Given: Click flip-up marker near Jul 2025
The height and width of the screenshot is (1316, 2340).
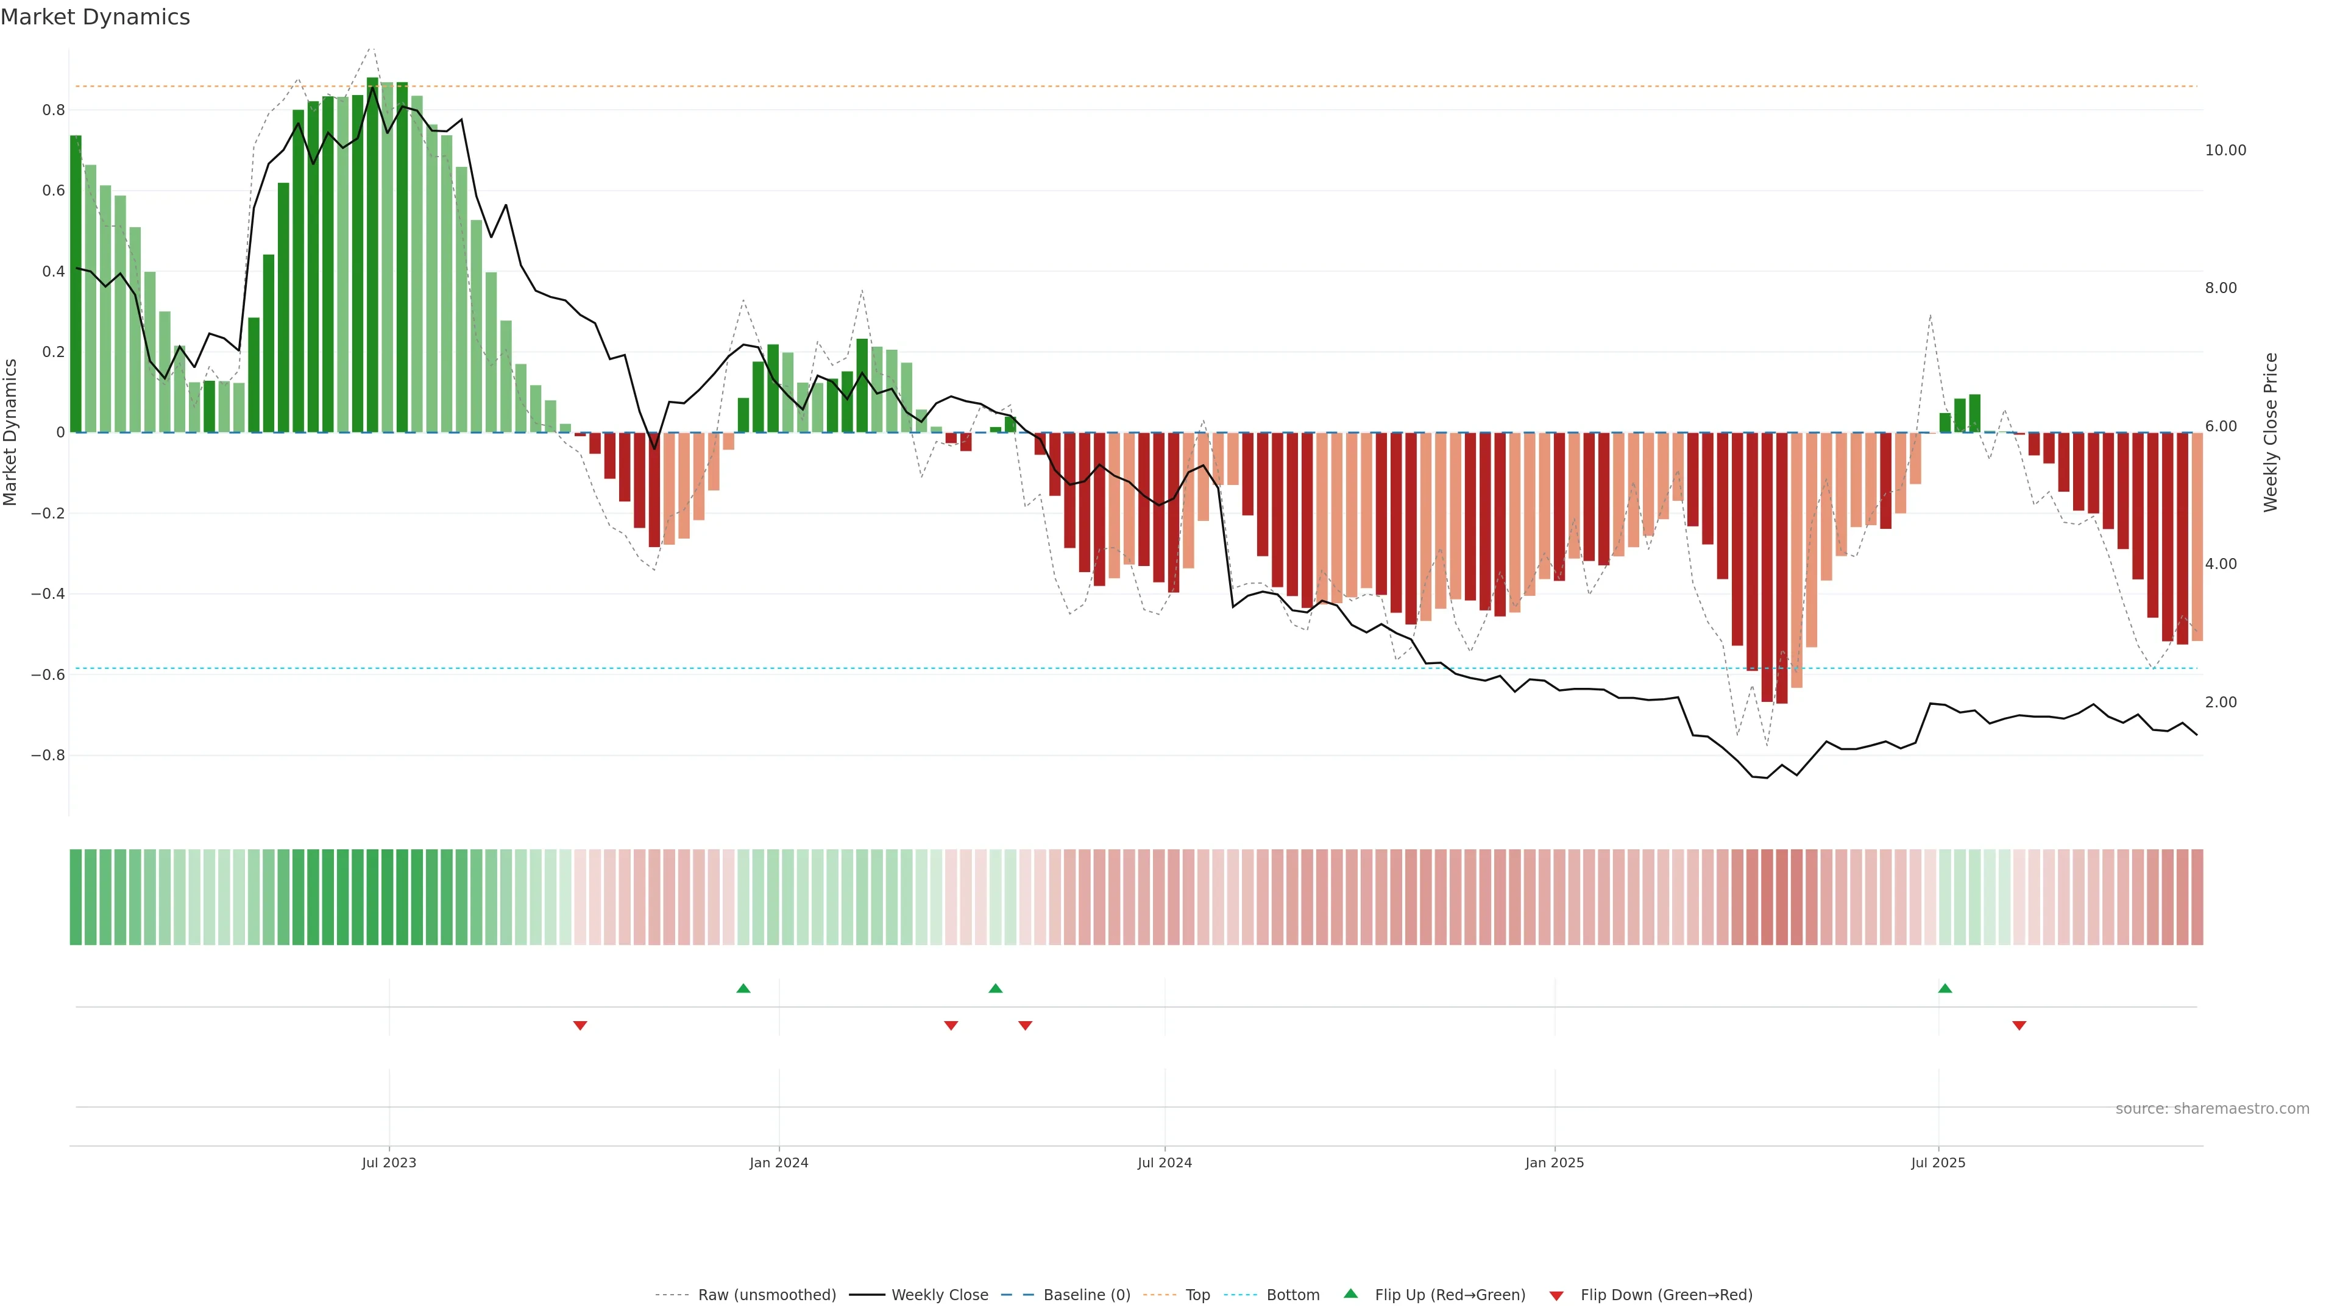Looking at the screenshot, I should (x=1945, y=988).
